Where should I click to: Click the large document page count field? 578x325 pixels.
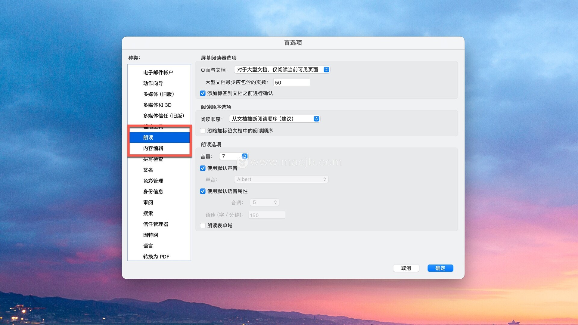tap(291, 82)
